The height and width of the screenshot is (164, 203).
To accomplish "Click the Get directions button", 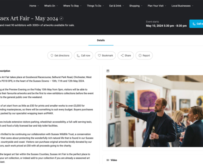I will click(60, 55).
